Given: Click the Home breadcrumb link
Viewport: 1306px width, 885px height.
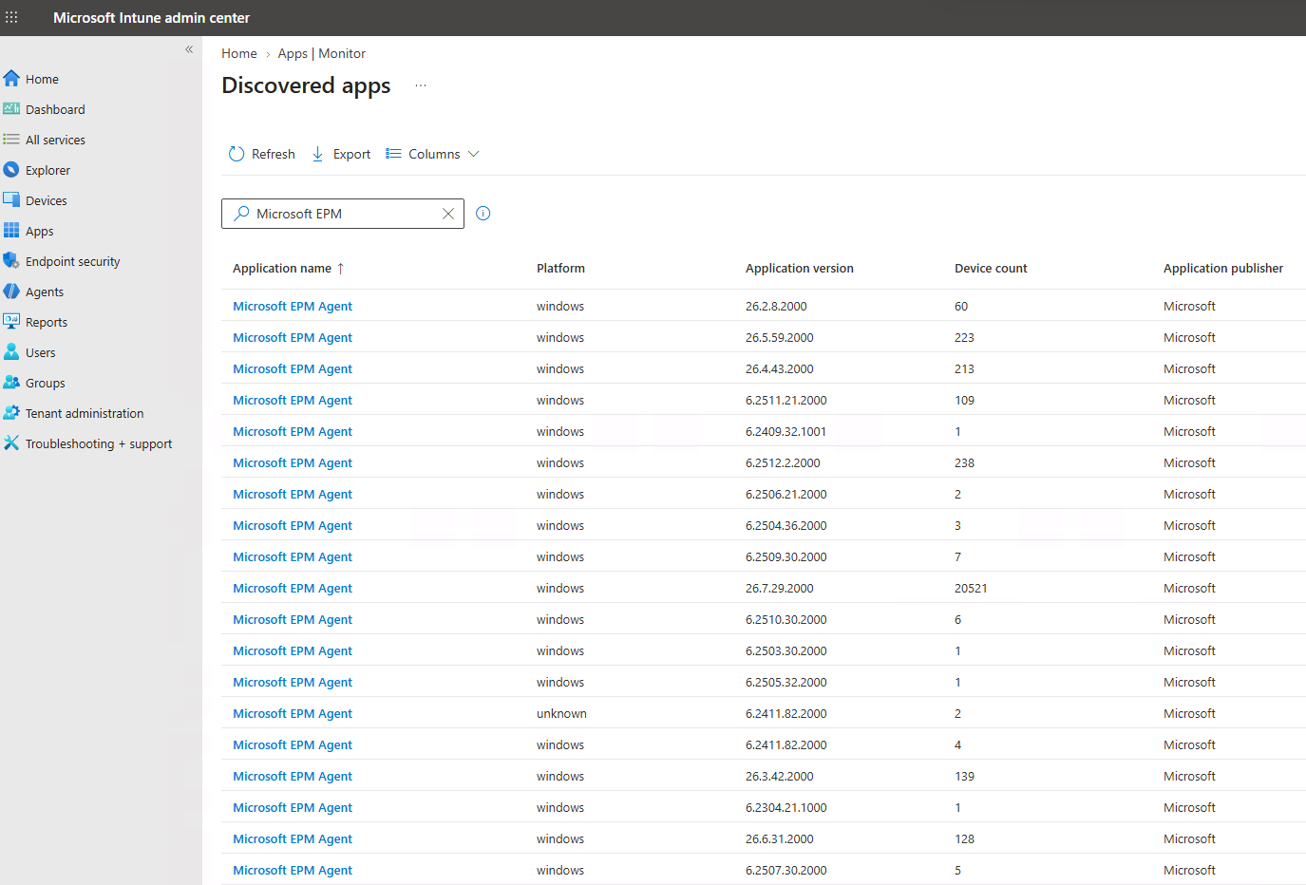Looking at the screenshot, I should click(239, 54).
